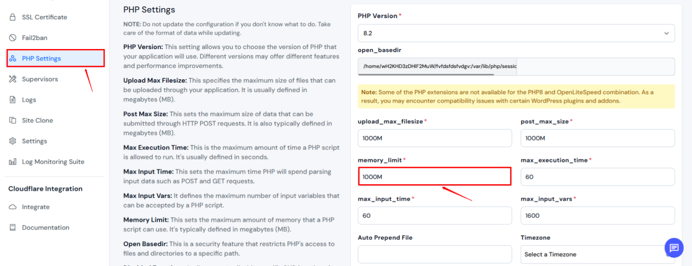692x266 pixels.
Task: Click the Auto Prepend File input box
Action: pos(434,254)
